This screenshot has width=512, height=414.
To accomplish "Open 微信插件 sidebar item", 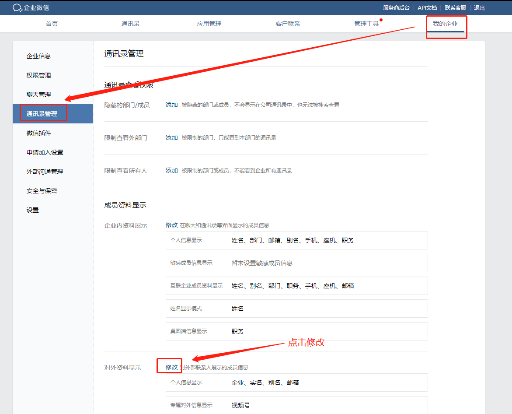I will coord(38,133).
